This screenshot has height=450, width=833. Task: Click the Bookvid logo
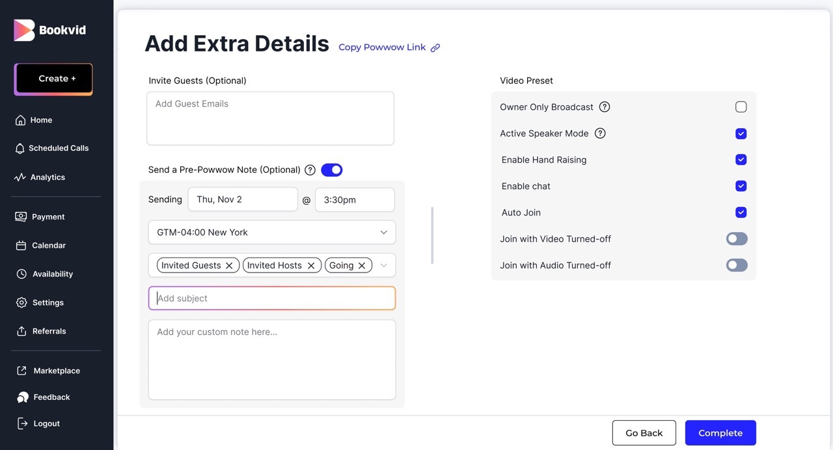click(49, 29)
